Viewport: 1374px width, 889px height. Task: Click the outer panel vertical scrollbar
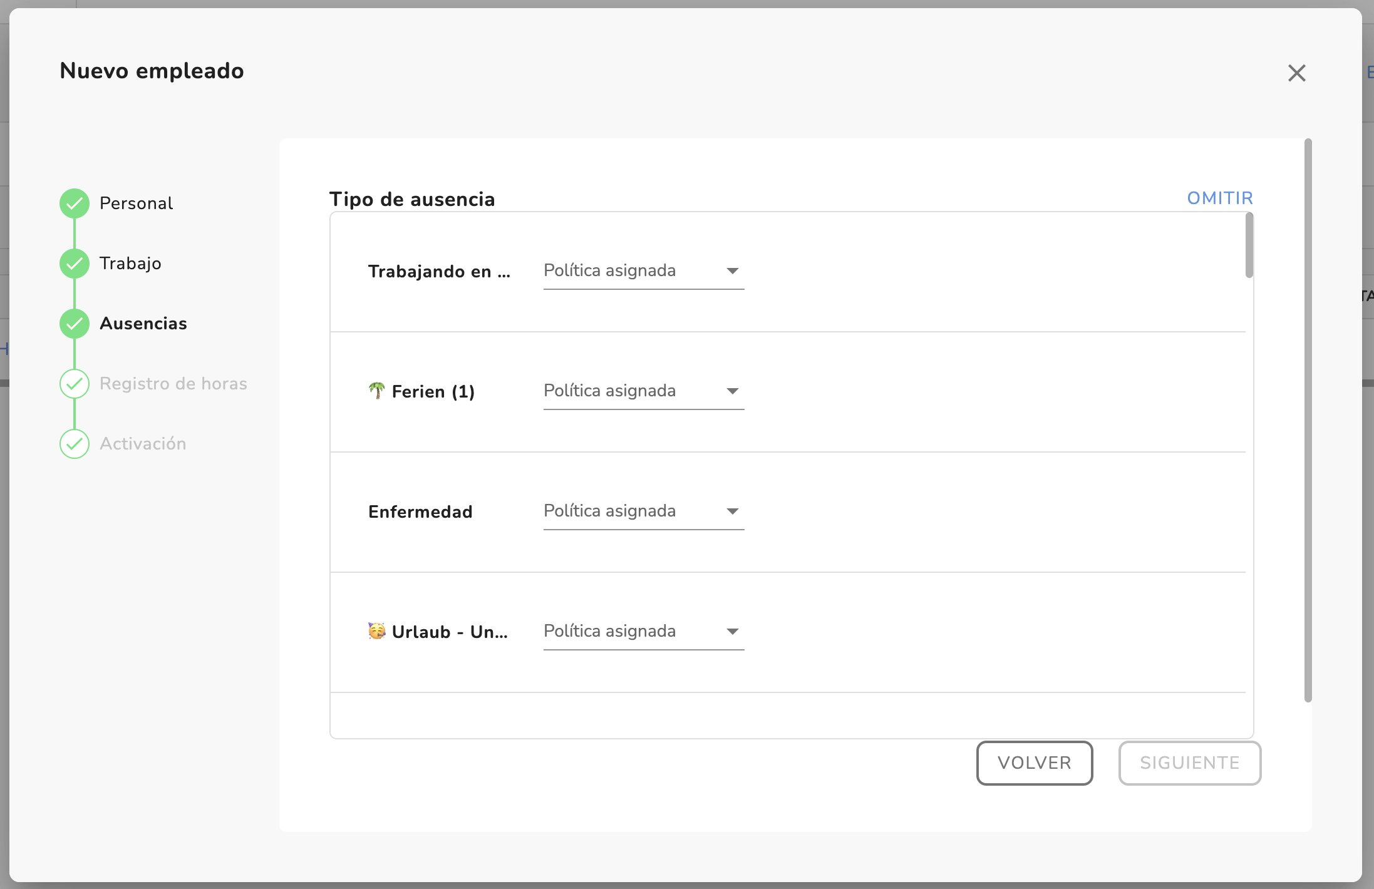[1308, 419]
